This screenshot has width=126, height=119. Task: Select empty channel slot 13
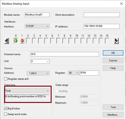tap(95, 41)
